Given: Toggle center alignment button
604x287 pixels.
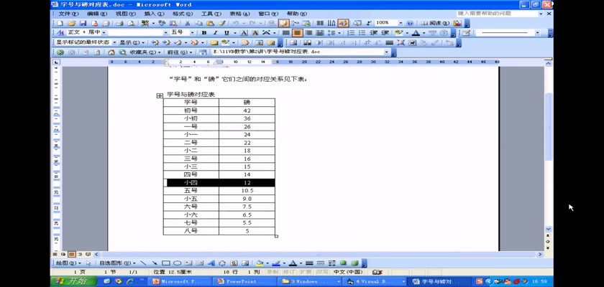Looking at the screenshot, I should tap(297, 33).
